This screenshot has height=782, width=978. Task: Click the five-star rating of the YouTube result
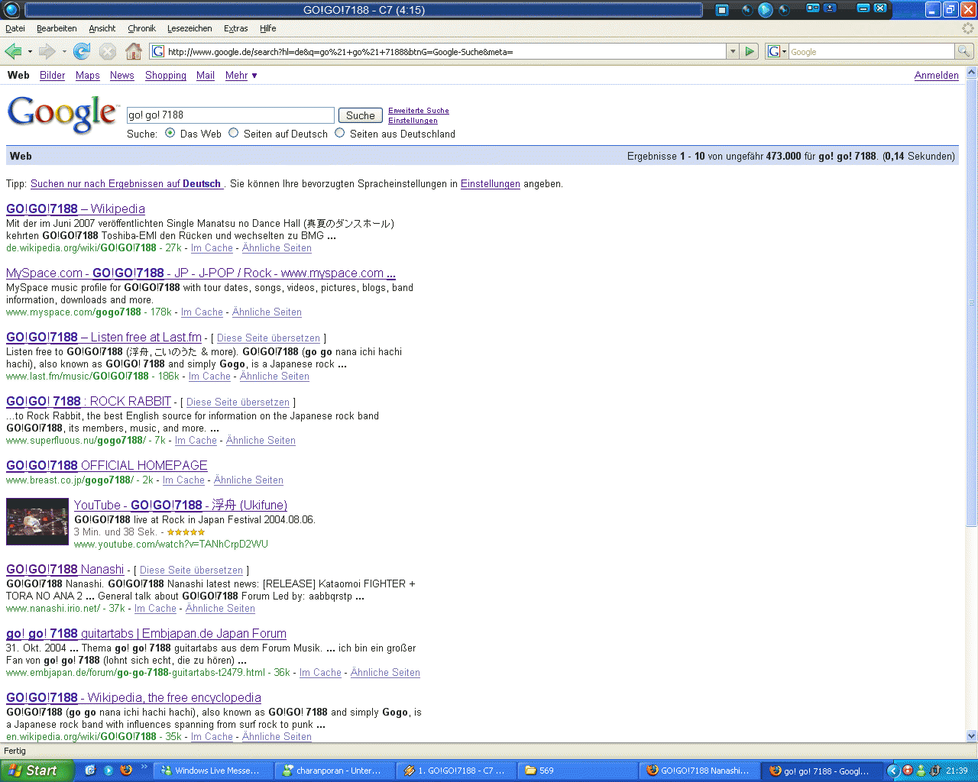186,532
